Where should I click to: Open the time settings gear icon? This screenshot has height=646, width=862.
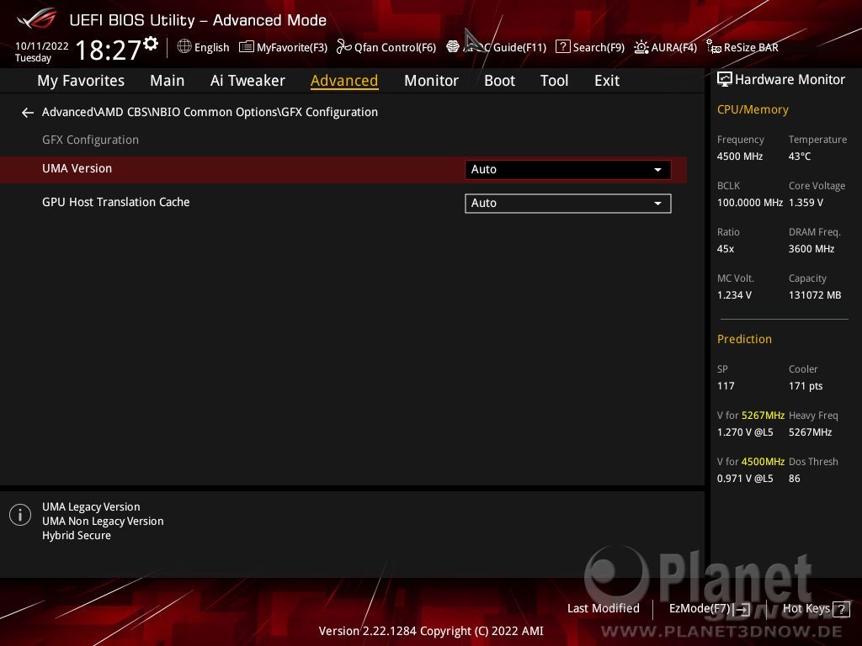151,44
